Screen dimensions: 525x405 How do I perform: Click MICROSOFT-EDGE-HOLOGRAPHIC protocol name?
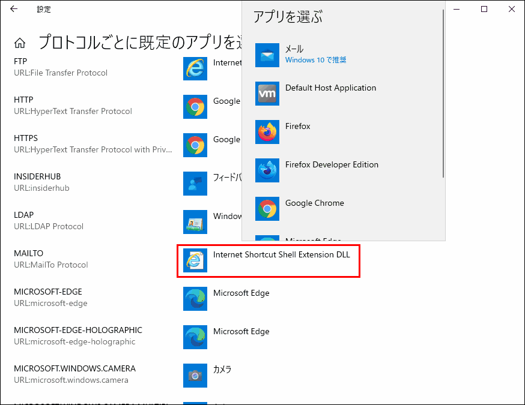coord(78,330)
